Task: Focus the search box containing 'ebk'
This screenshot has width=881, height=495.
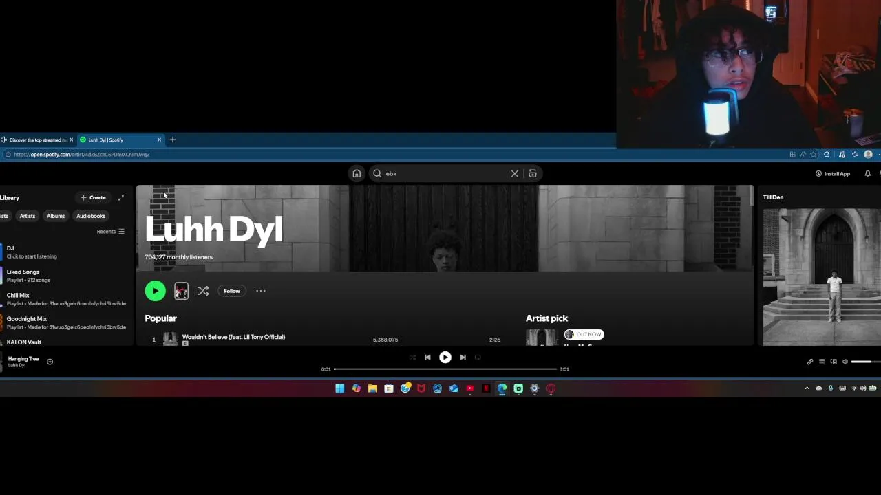Action: (x=446, y=173)
